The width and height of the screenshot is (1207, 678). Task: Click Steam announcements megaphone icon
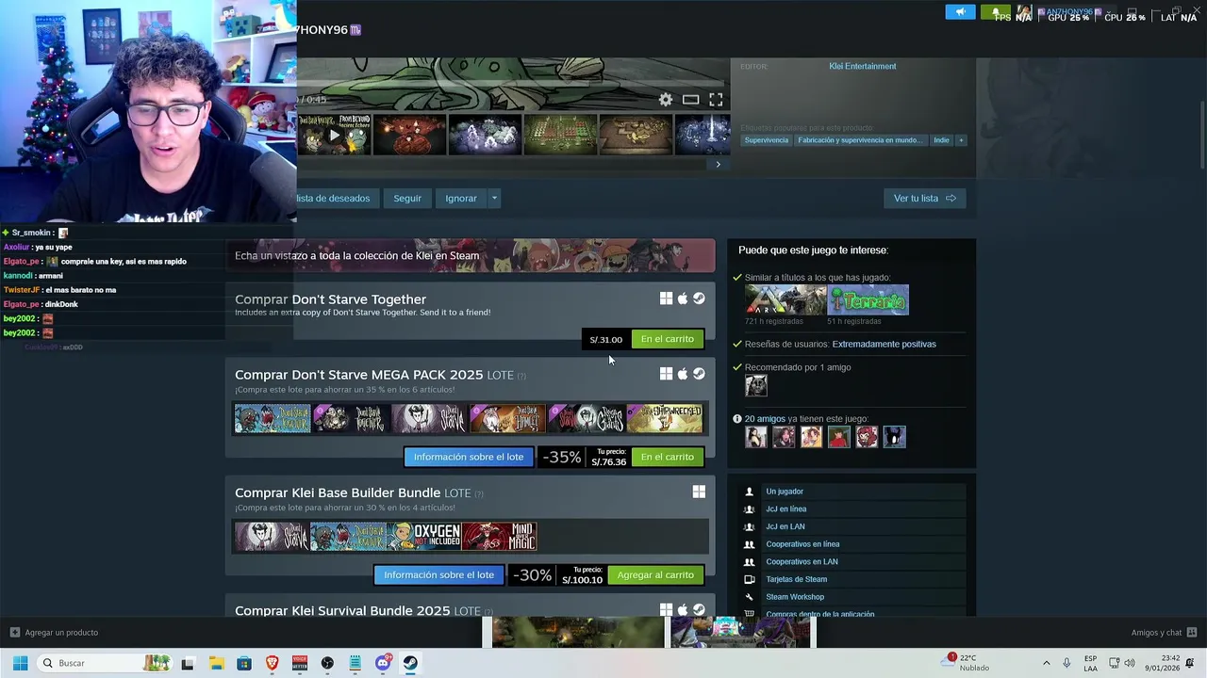[960, 12]
